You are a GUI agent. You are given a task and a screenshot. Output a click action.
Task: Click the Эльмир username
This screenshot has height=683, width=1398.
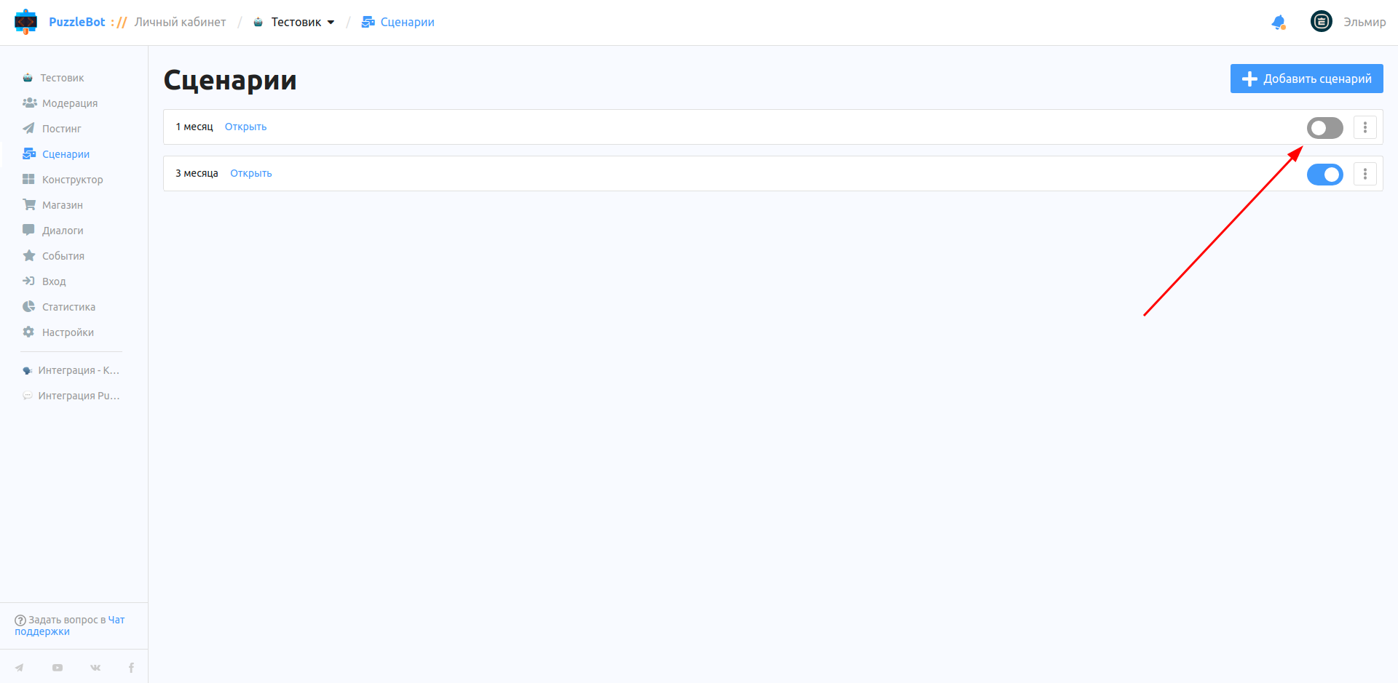pyautogui.click(x=1365, y=22)
